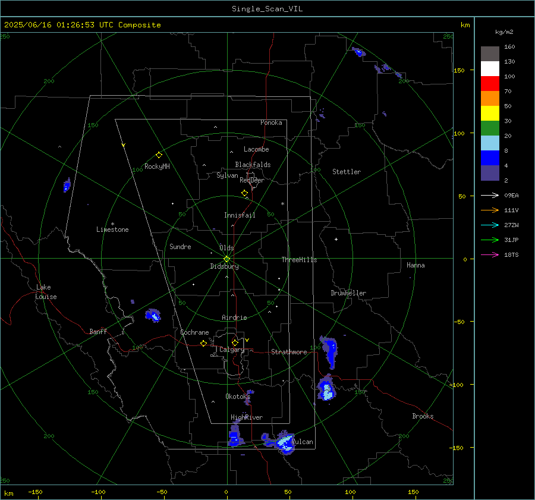
Task: Click the Single_Scan_VIL title
Action: 267,9
